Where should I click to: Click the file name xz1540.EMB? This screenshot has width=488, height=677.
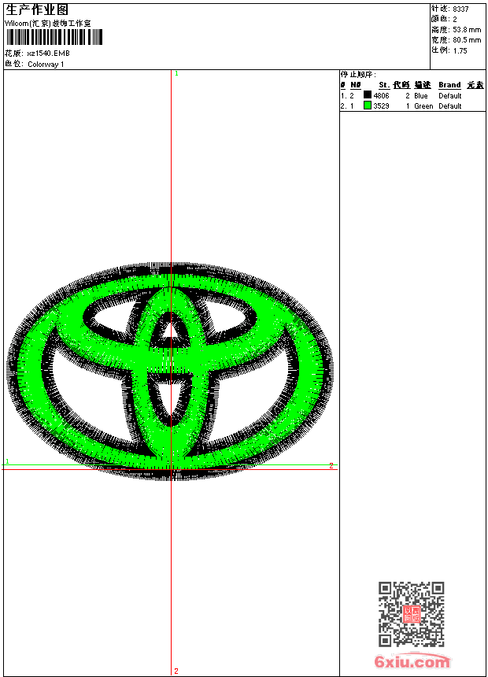point(48,54)
